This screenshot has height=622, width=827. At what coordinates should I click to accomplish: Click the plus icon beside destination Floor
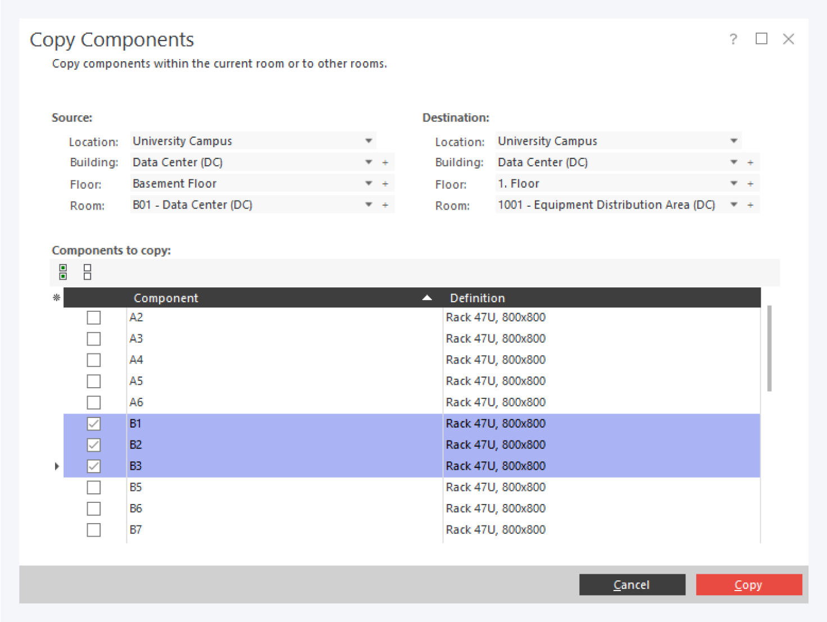pyautogui.click(x=750, y=184)
